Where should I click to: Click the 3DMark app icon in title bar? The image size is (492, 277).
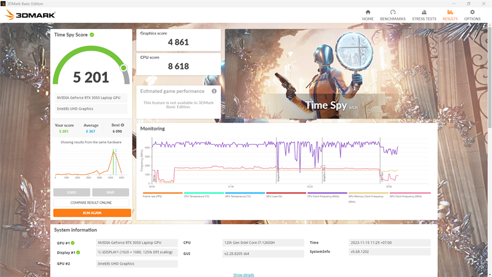click(x=3, y=4)
